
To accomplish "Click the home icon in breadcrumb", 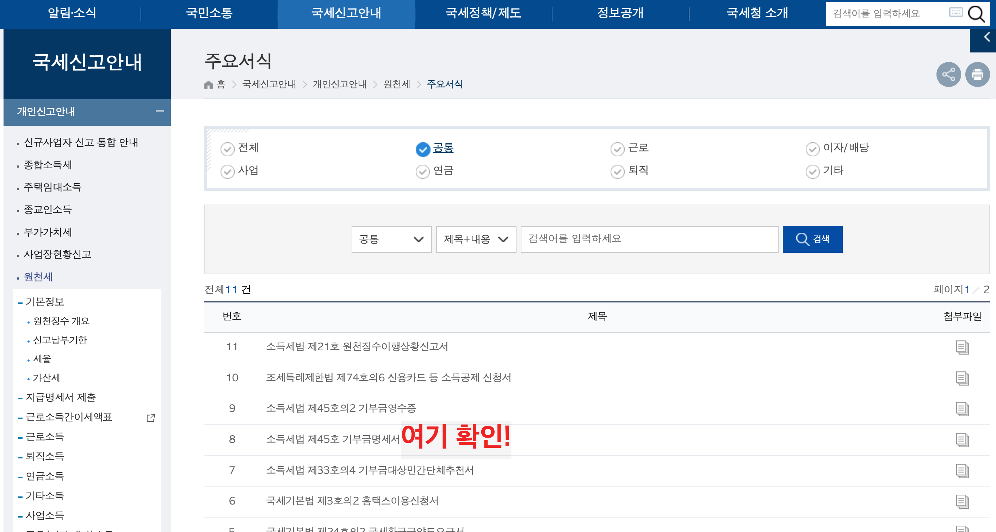I will (x=209, y=85).
